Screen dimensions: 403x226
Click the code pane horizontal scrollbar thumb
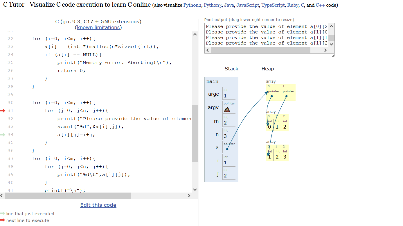(x=68, y=196)
